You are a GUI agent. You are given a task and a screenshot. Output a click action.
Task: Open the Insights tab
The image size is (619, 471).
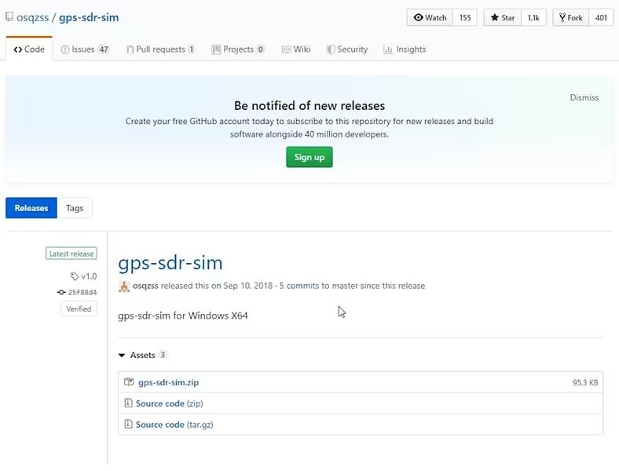pyautogui.click(x=405, y=49)
